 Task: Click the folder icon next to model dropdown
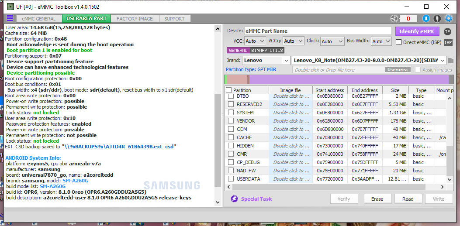click(x=451, y=61)
